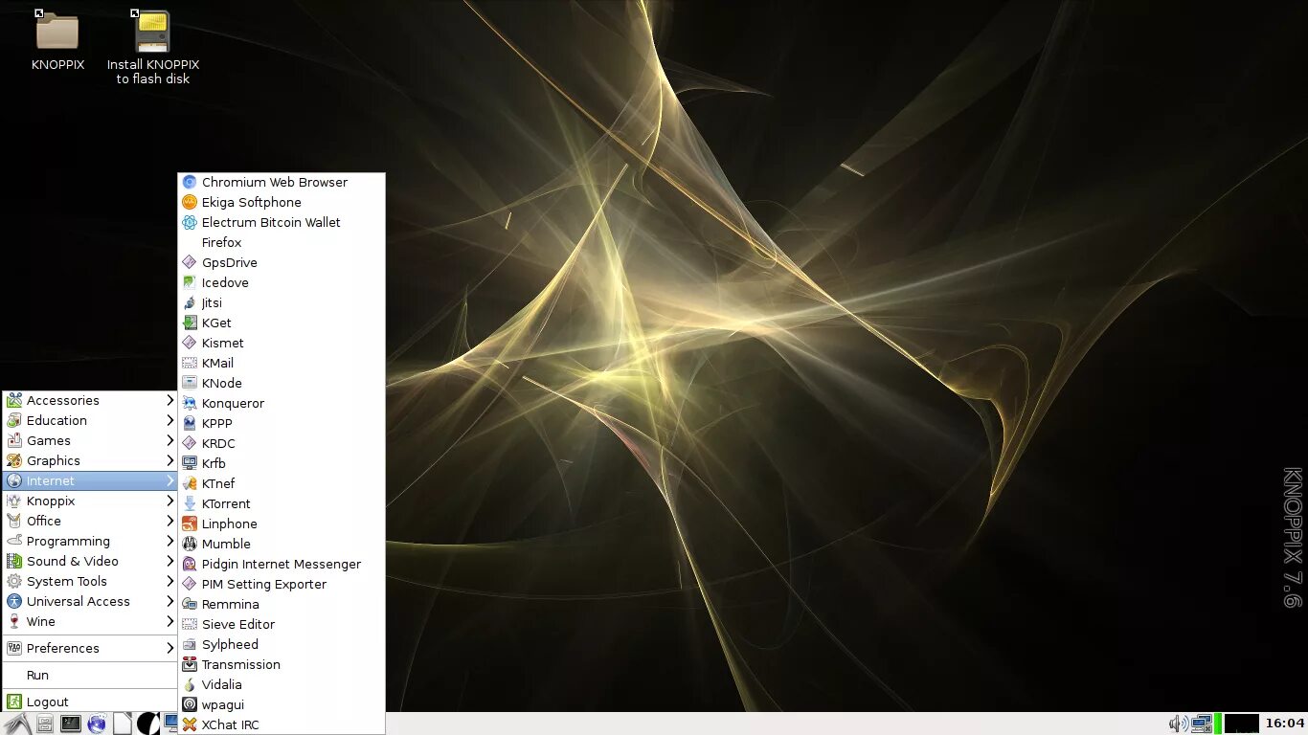Image resolution: width=1308 pixels, height=735 pixels.
Task: Open the Preferences menu entry
Action: click(x=90, y=648)
